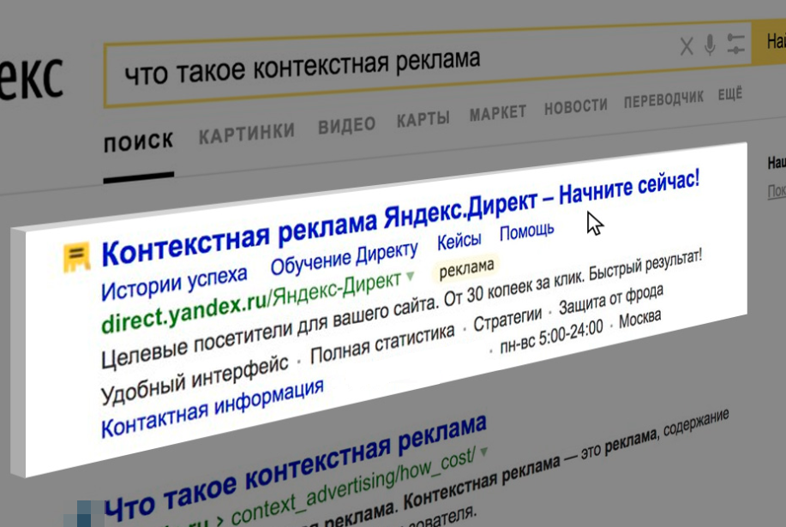Select the Новости tab
This screenshot has height=527, width=786.
[x=575, y=106]
